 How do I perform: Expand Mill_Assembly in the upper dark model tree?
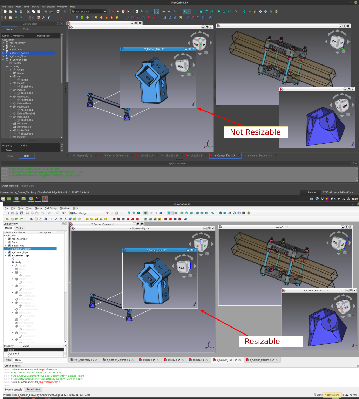point(3,43)
